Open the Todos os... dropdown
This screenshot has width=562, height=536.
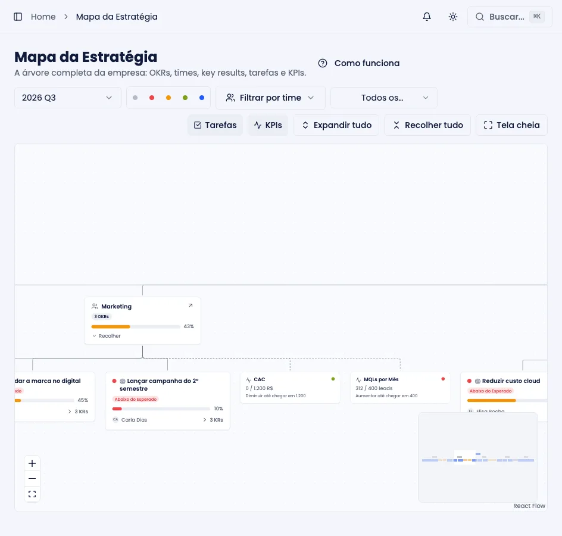click(384, 98)
